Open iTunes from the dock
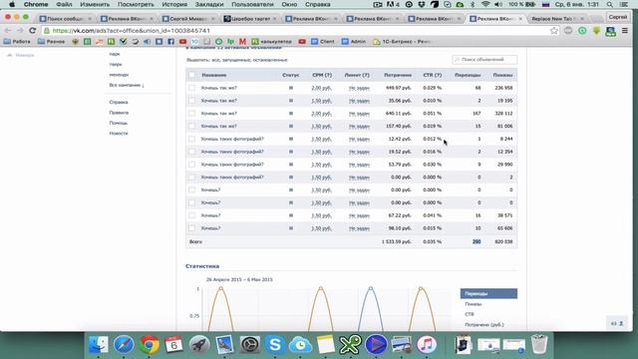Screen dimensions: 638x359 click(x=427, y=345)
